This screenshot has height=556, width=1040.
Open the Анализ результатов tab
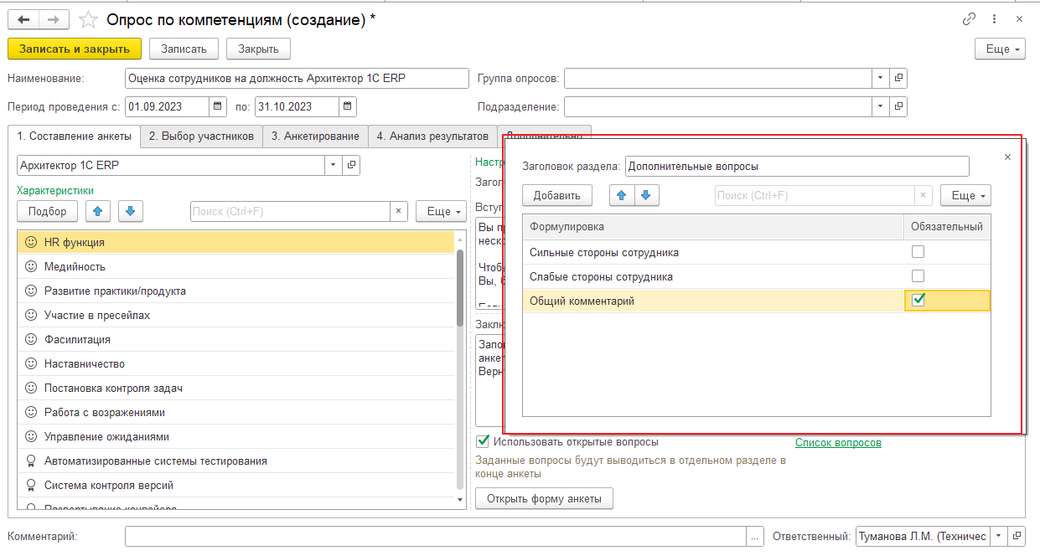point(432,136)
